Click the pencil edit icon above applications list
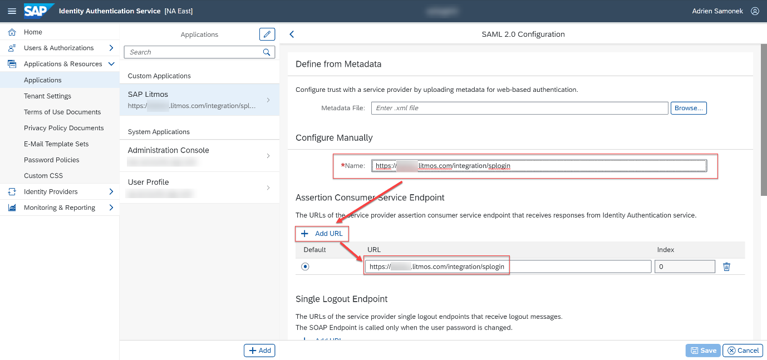This screenshot has height=360, width=767. pyautogui.click(x=267, y=34)
